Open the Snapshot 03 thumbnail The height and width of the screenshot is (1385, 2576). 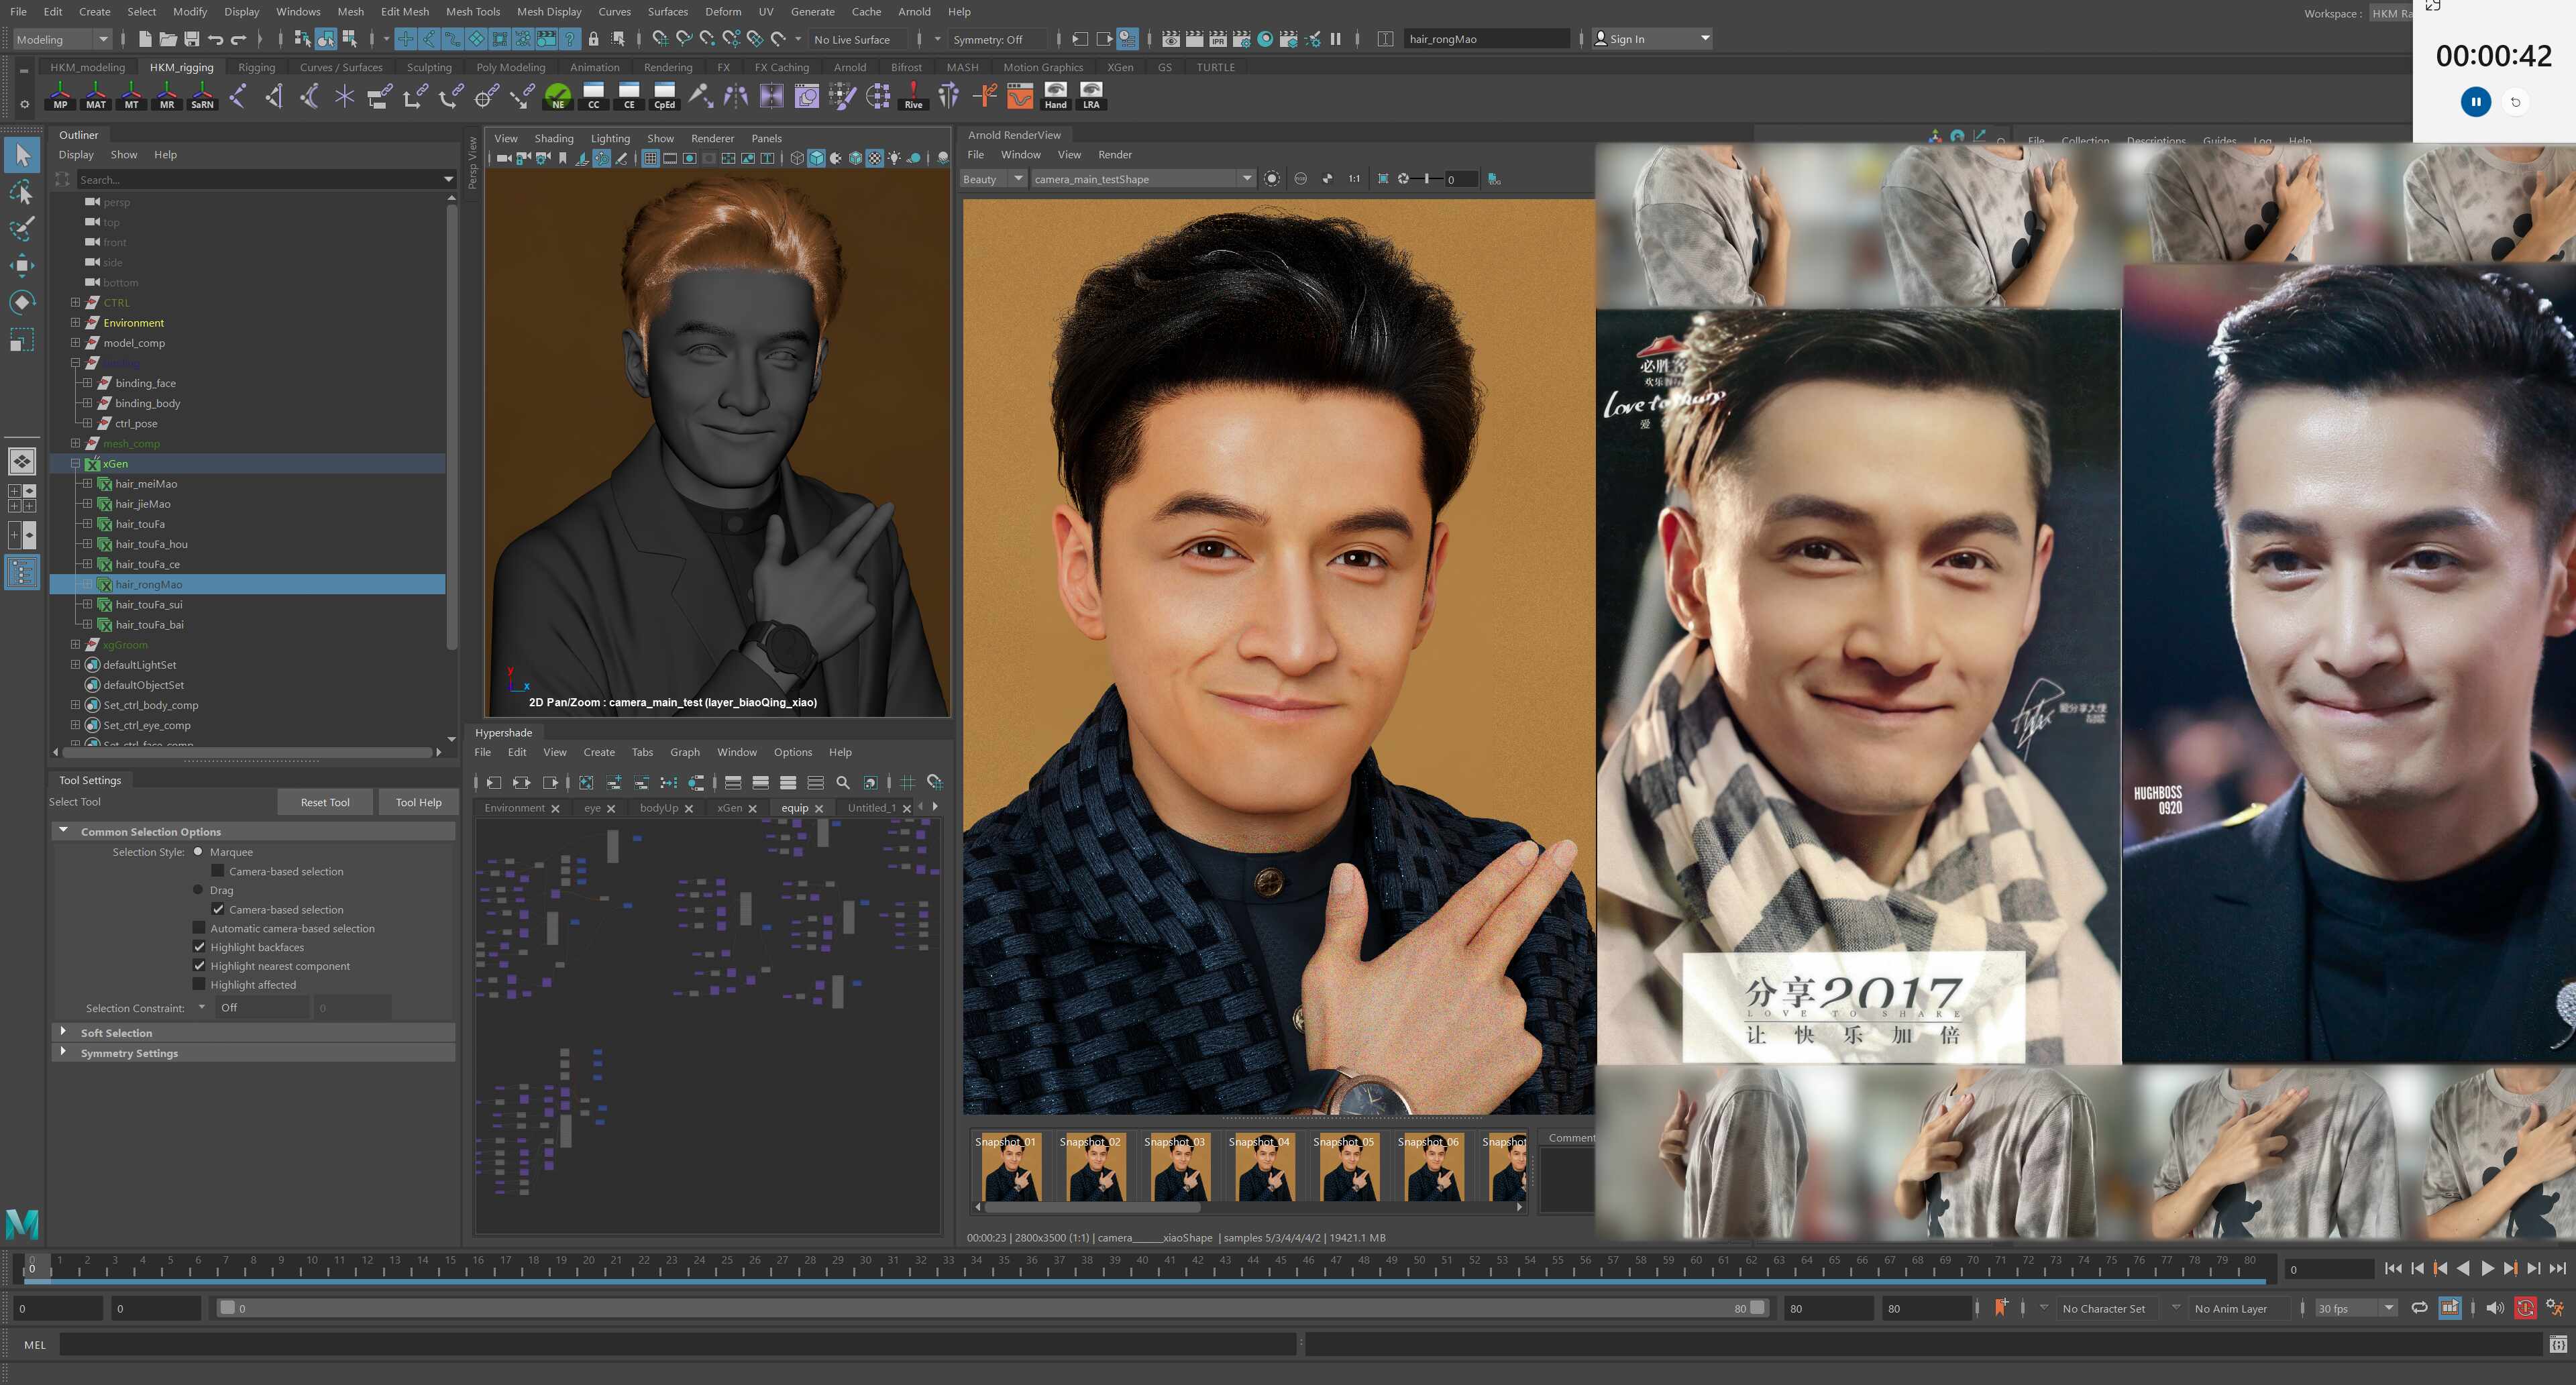[x=1179, y=1168]
